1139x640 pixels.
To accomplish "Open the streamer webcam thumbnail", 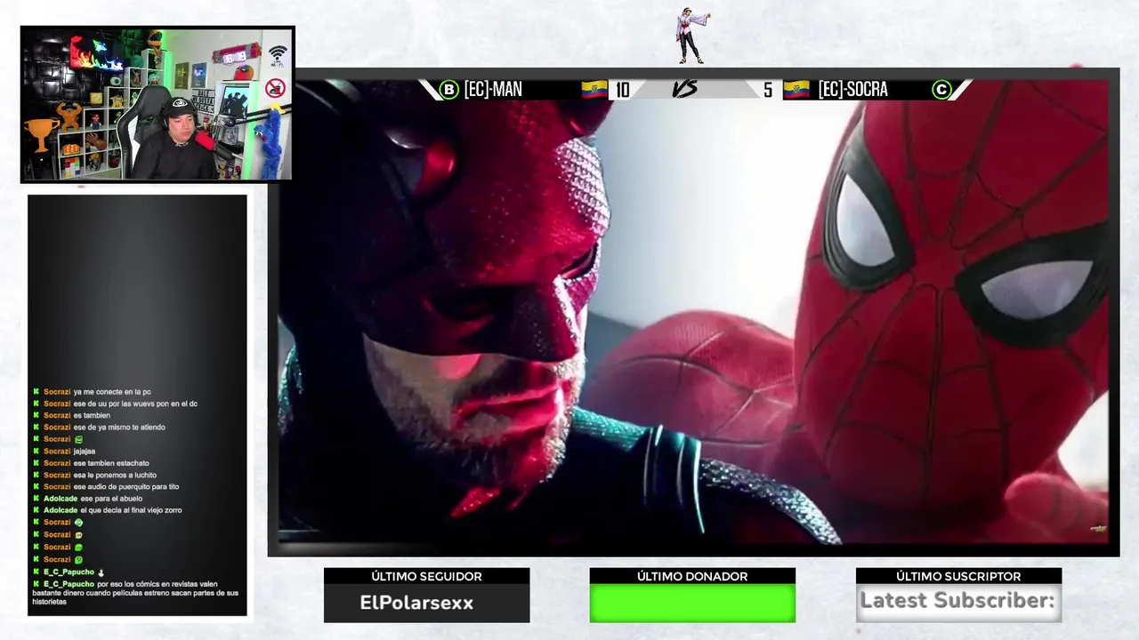I will coord(158,104).
